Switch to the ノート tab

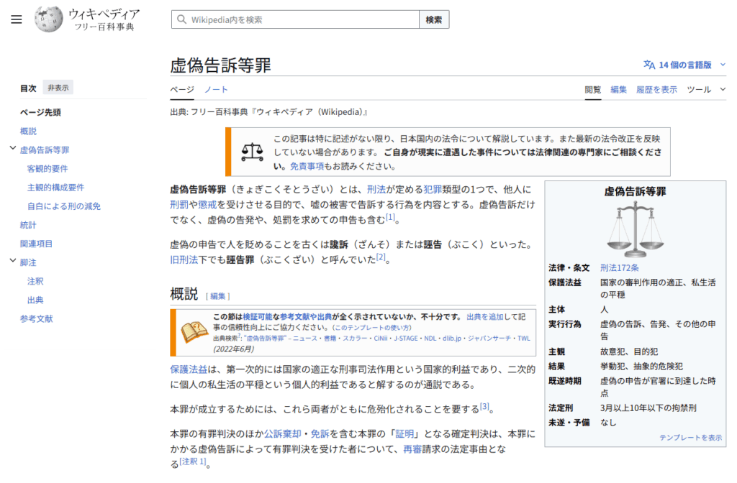pos(216,90)
